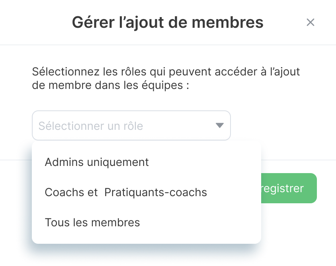Click the close cross beside the dialog title
Viewport: 336px width, 266px height.
point(311,23)
